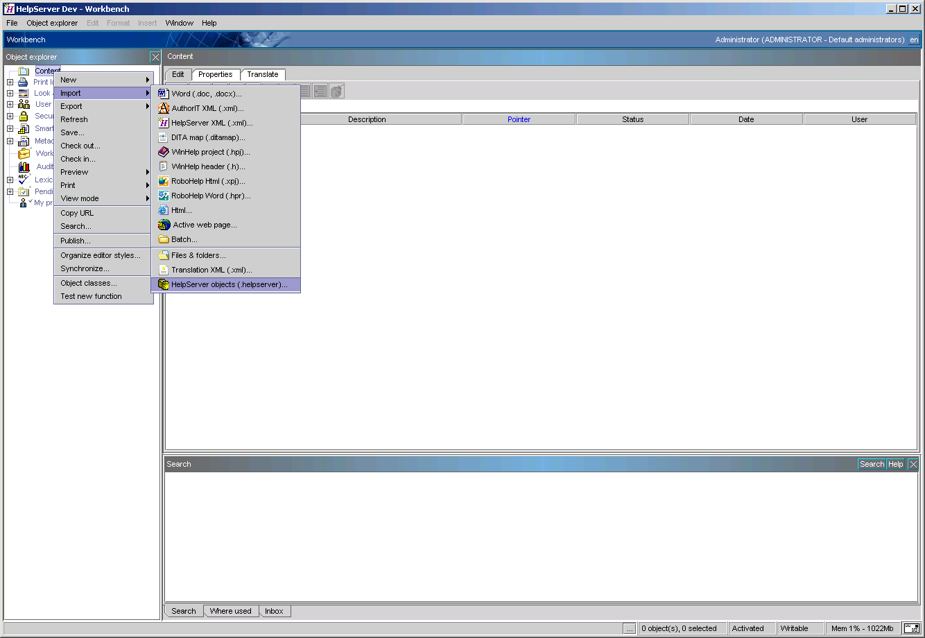Open Object explorer menu in menu bar
Image resolution: width=925 pixels, height=638 pixels.
(x=52, y=23)
